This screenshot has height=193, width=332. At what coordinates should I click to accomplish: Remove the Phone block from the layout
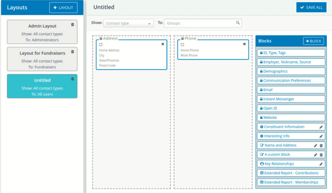click(244, 44)
